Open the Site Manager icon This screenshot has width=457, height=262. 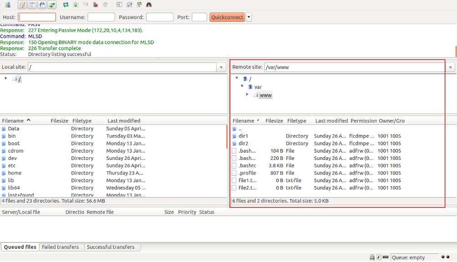8,5
